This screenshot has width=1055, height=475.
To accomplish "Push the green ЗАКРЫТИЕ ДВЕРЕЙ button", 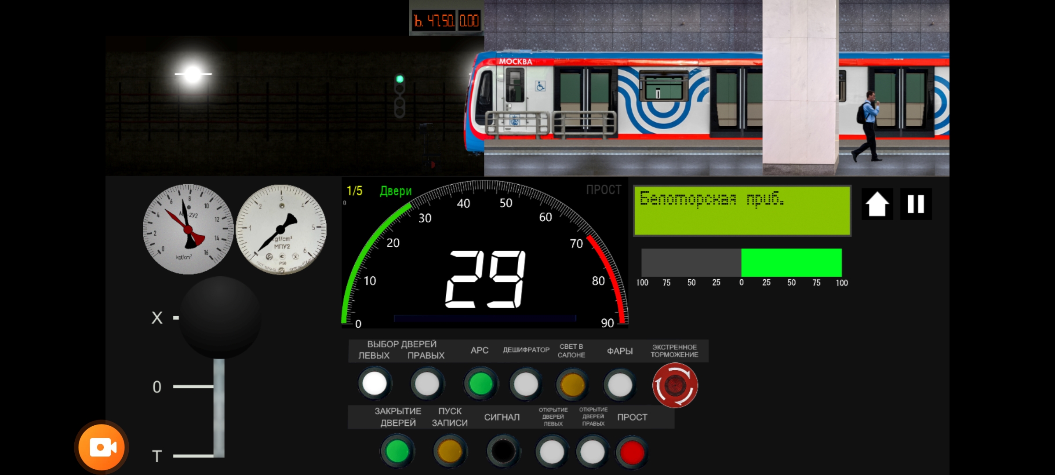I will pyautogui.click(x=397, y=451).
